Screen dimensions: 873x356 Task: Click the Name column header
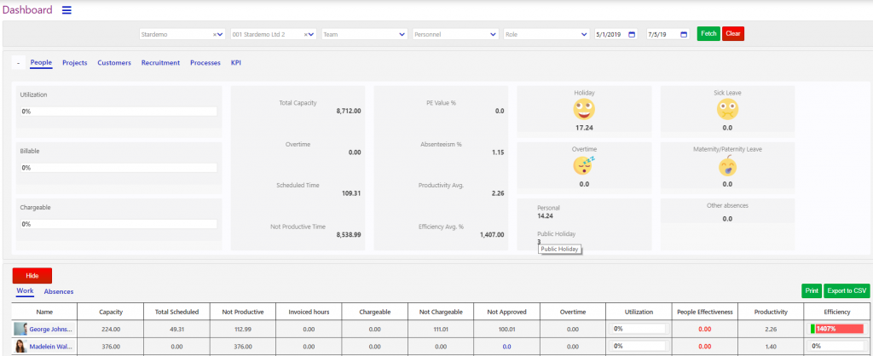[x=44, y=312]
